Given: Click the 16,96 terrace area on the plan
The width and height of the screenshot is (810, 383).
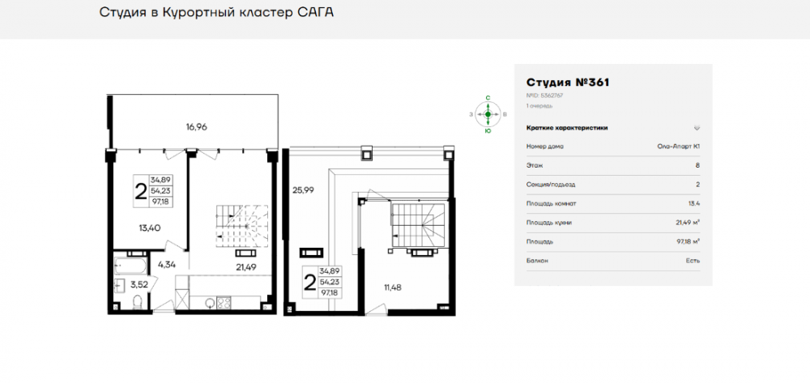Looking at the screenshot, I should click(x=196, y=126).
